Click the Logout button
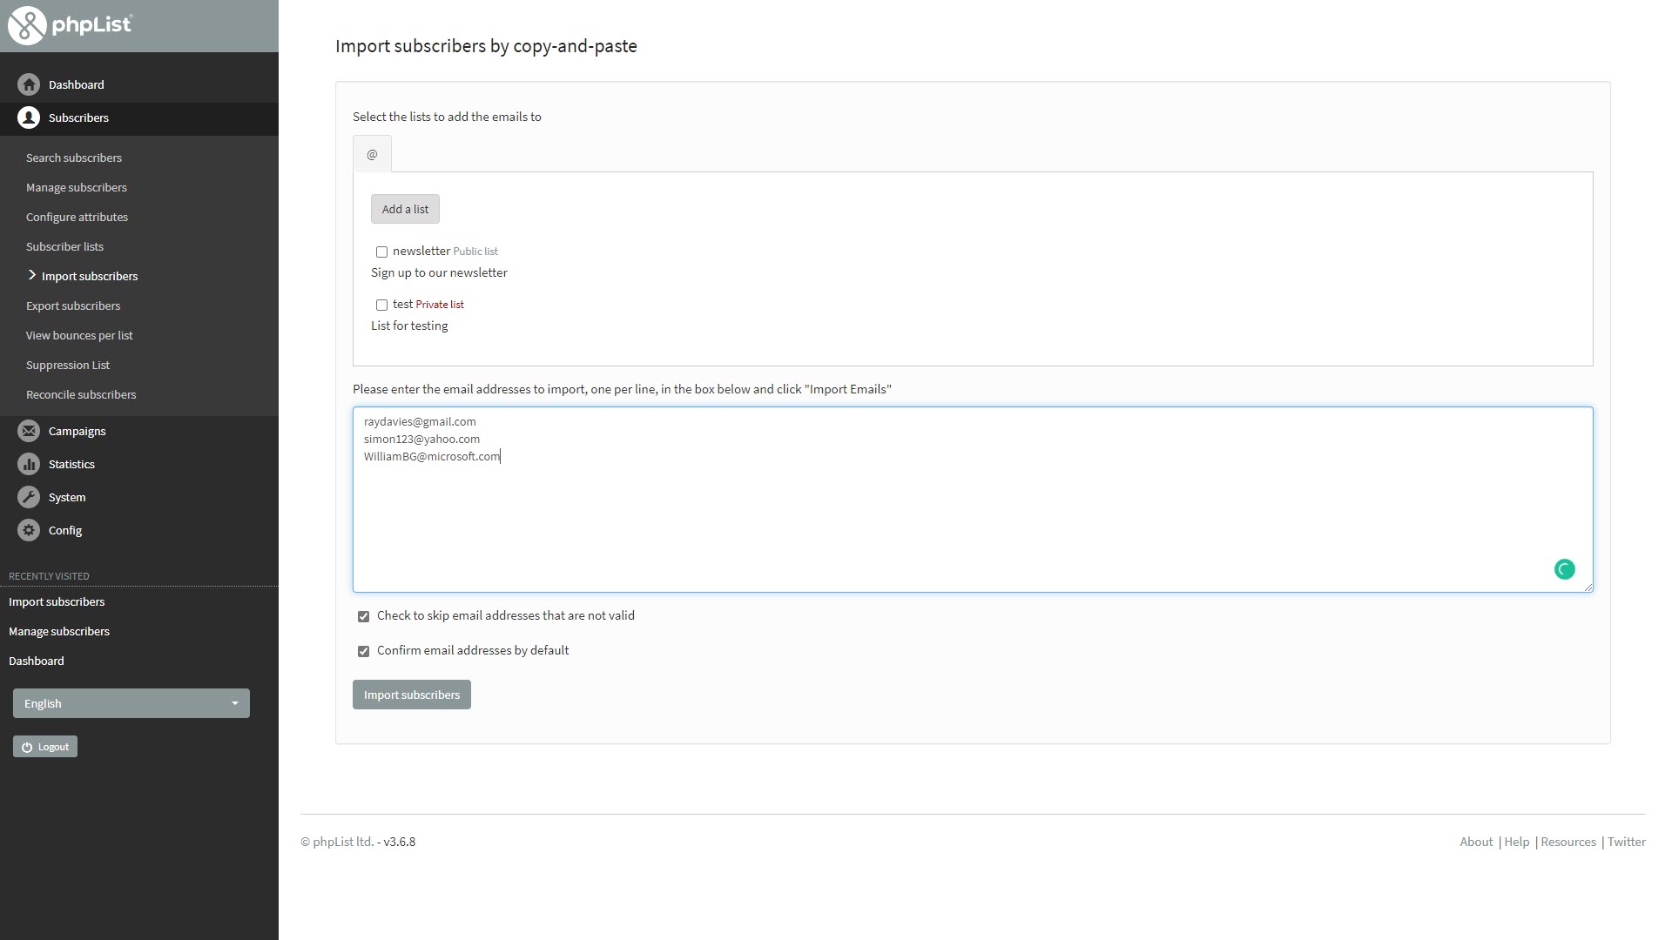 pos(45,747)
